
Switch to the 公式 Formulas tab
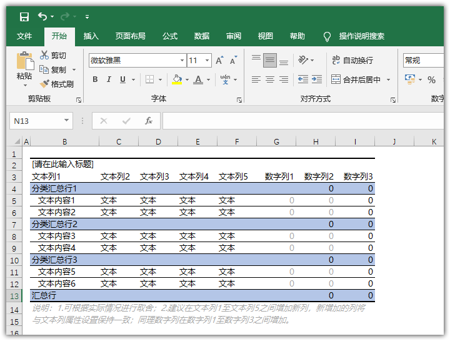click(170, 36)
